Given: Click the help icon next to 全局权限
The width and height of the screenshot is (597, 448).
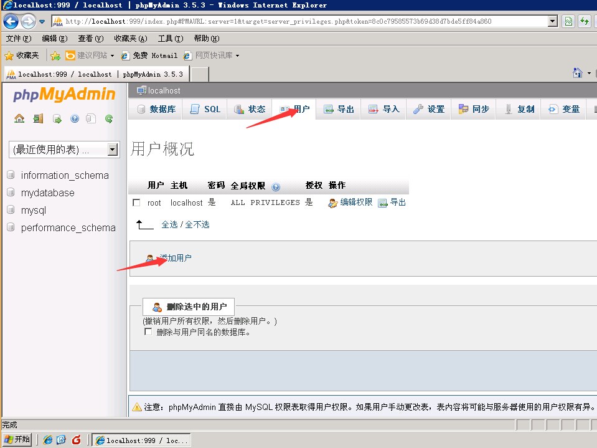Looking at the screenshot, I should coord(276,187).
